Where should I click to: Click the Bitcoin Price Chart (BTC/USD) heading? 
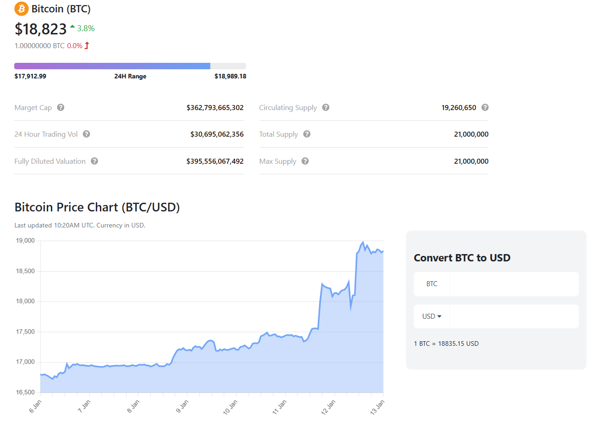[97, 207]
